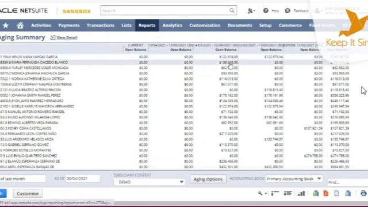Select the LUIS EMILIO QUINTERO SANCHEZ row

pos(175,156)
